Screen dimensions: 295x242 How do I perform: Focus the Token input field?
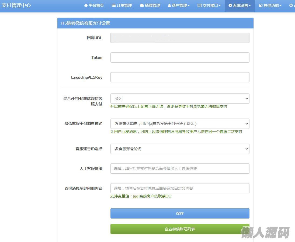click(180, 58)
